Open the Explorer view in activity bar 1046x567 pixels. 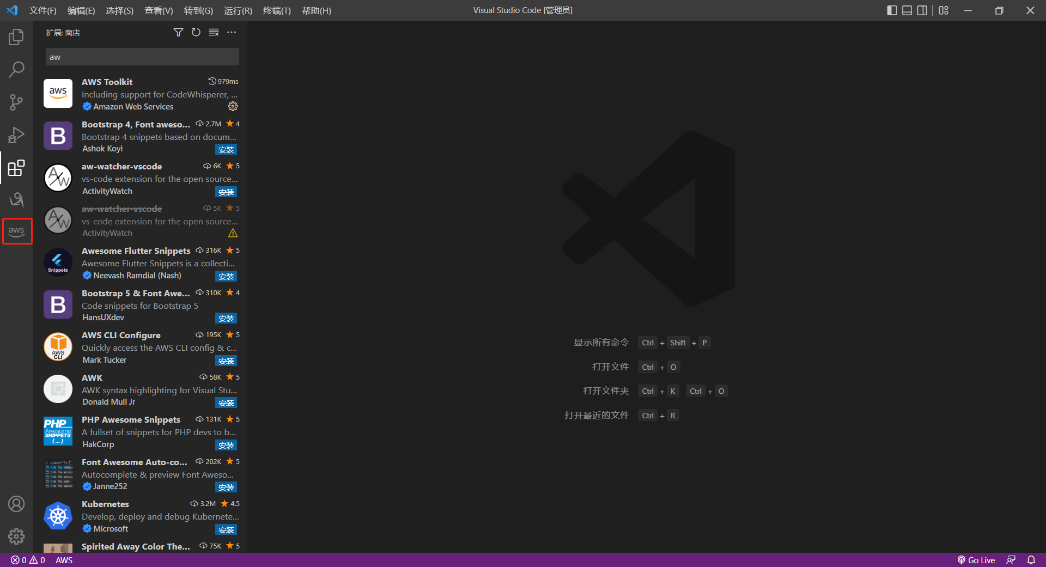click(x=16, y=37)
